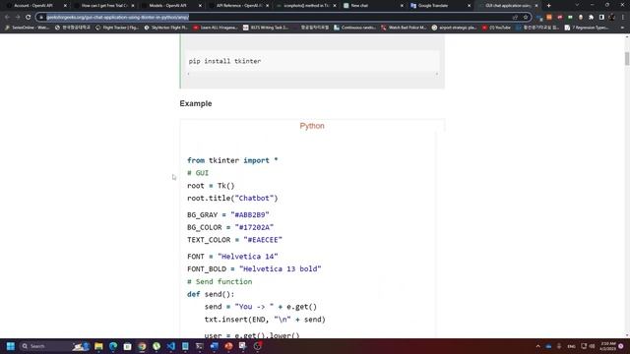The height and width of the screenshot is (354, 630).
Task: Open the YouTube bookmark
Action: 496,28
